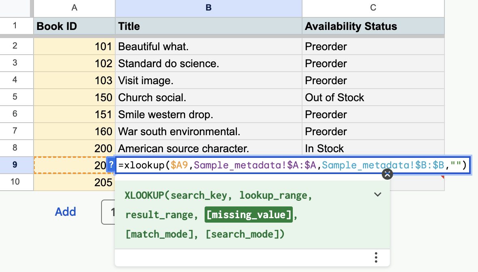Click the In Stock status cell

click(x=373, y=149)
